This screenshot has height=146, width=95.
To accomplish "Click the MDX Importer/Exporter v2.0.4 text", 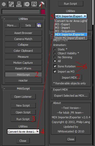I will pos(71,117).
